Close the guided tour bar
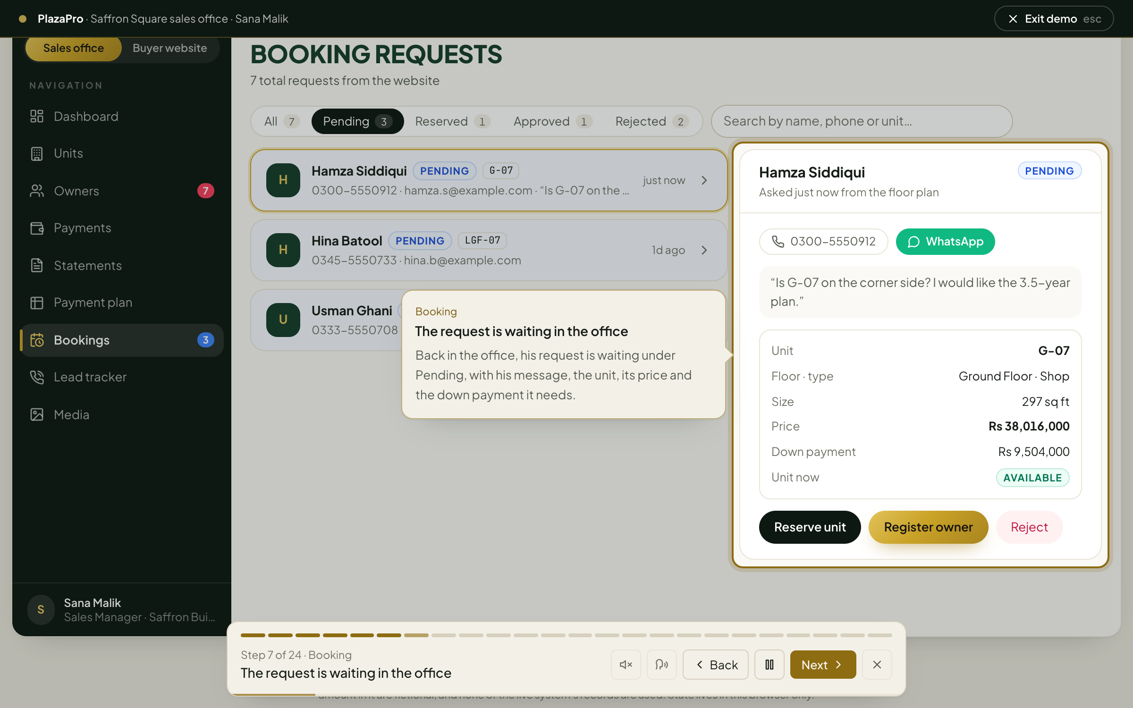 coord(877,665)
